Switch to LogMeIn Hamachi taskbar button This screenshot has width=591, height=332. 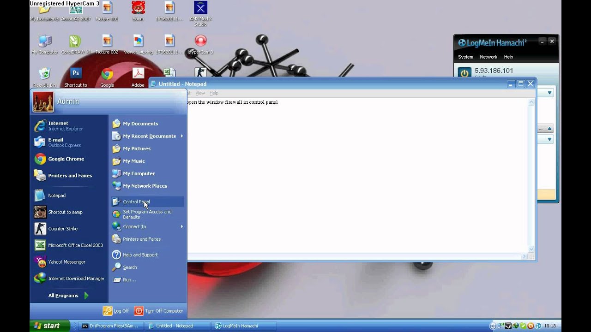click(x=244, y=326)
